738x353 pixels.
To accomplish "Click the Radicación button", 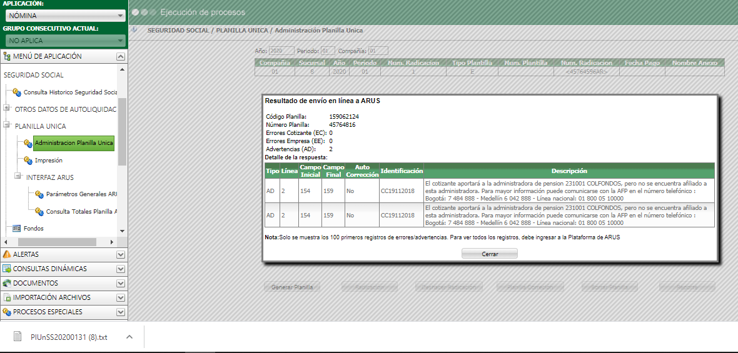I will pos(370,287).
